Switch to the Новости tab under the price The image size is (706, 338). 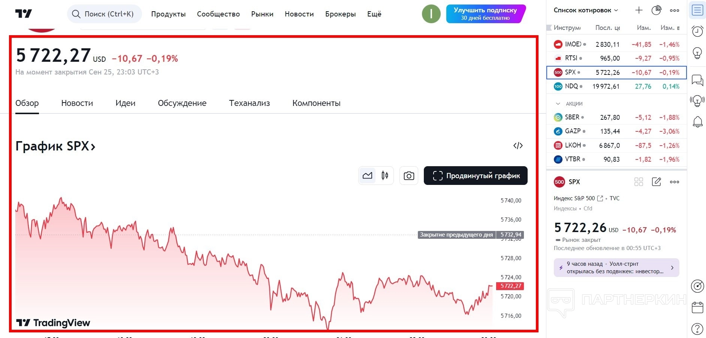point(77,103)
